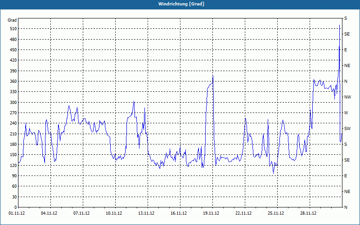Click the 240 value on left axis
Viewport: 360px width, 225px height.
click(13, 123)
